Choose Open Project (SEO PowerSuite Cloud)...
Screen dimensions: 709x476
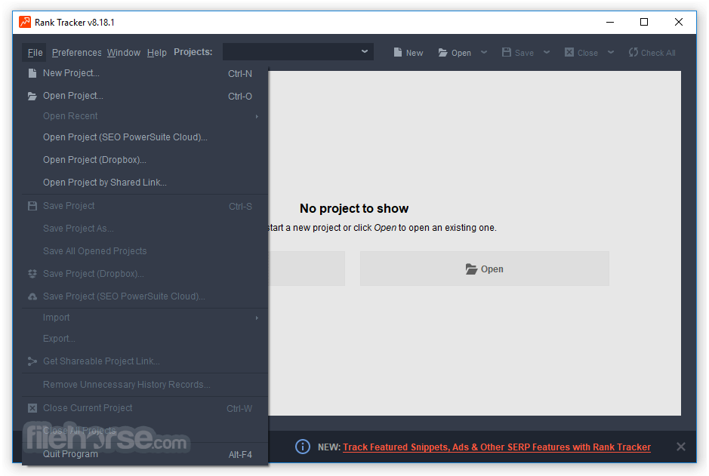145,137
